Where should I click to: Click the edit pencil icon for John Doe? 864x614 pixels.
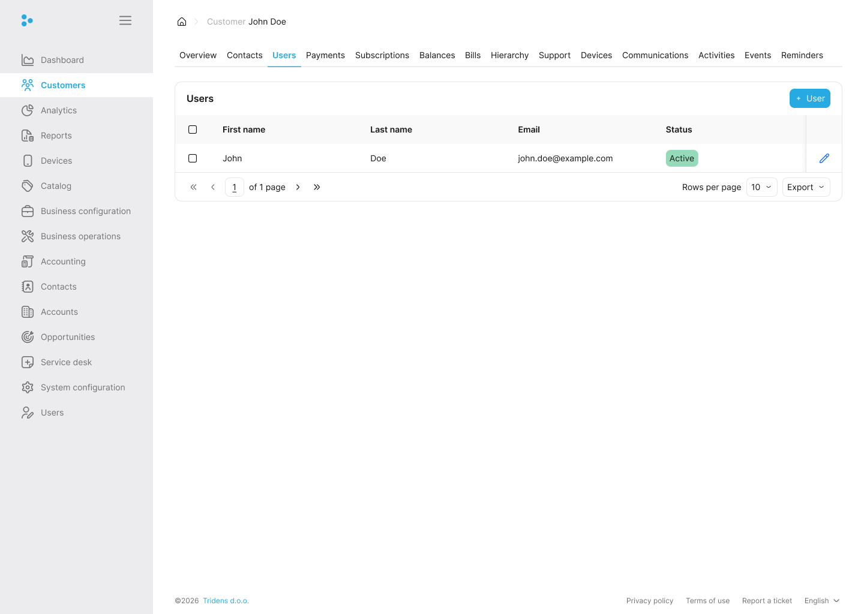824,158
